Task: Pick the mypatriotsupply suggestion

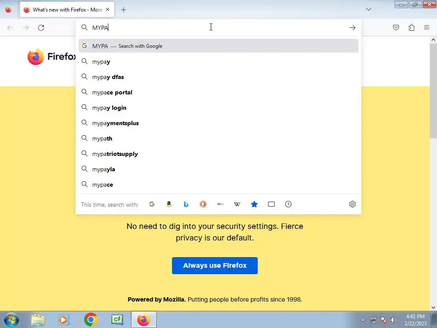Action: tap(218, 154)
